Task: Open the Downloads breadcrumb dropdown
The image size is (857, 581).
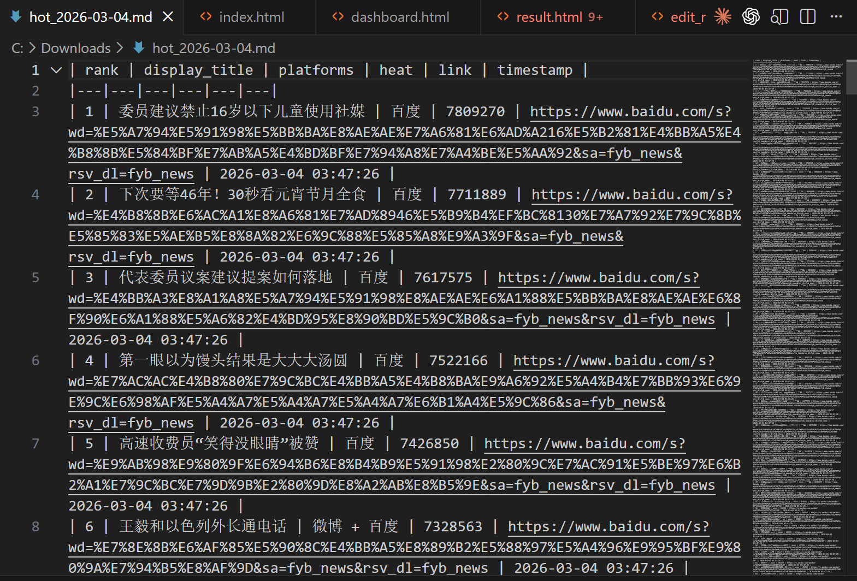Action: (x=76, y=48)
